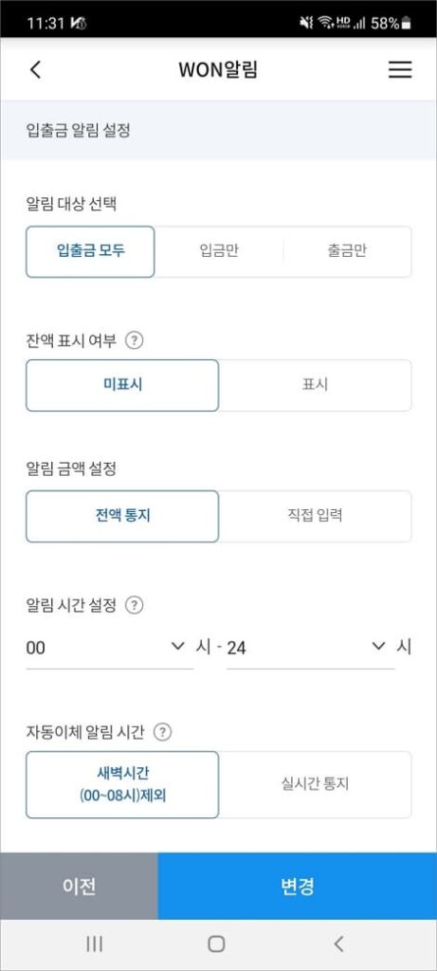Screen dimensions: 437x971
Task: Open start hour 00 dropdown
Action: [110, 648]
